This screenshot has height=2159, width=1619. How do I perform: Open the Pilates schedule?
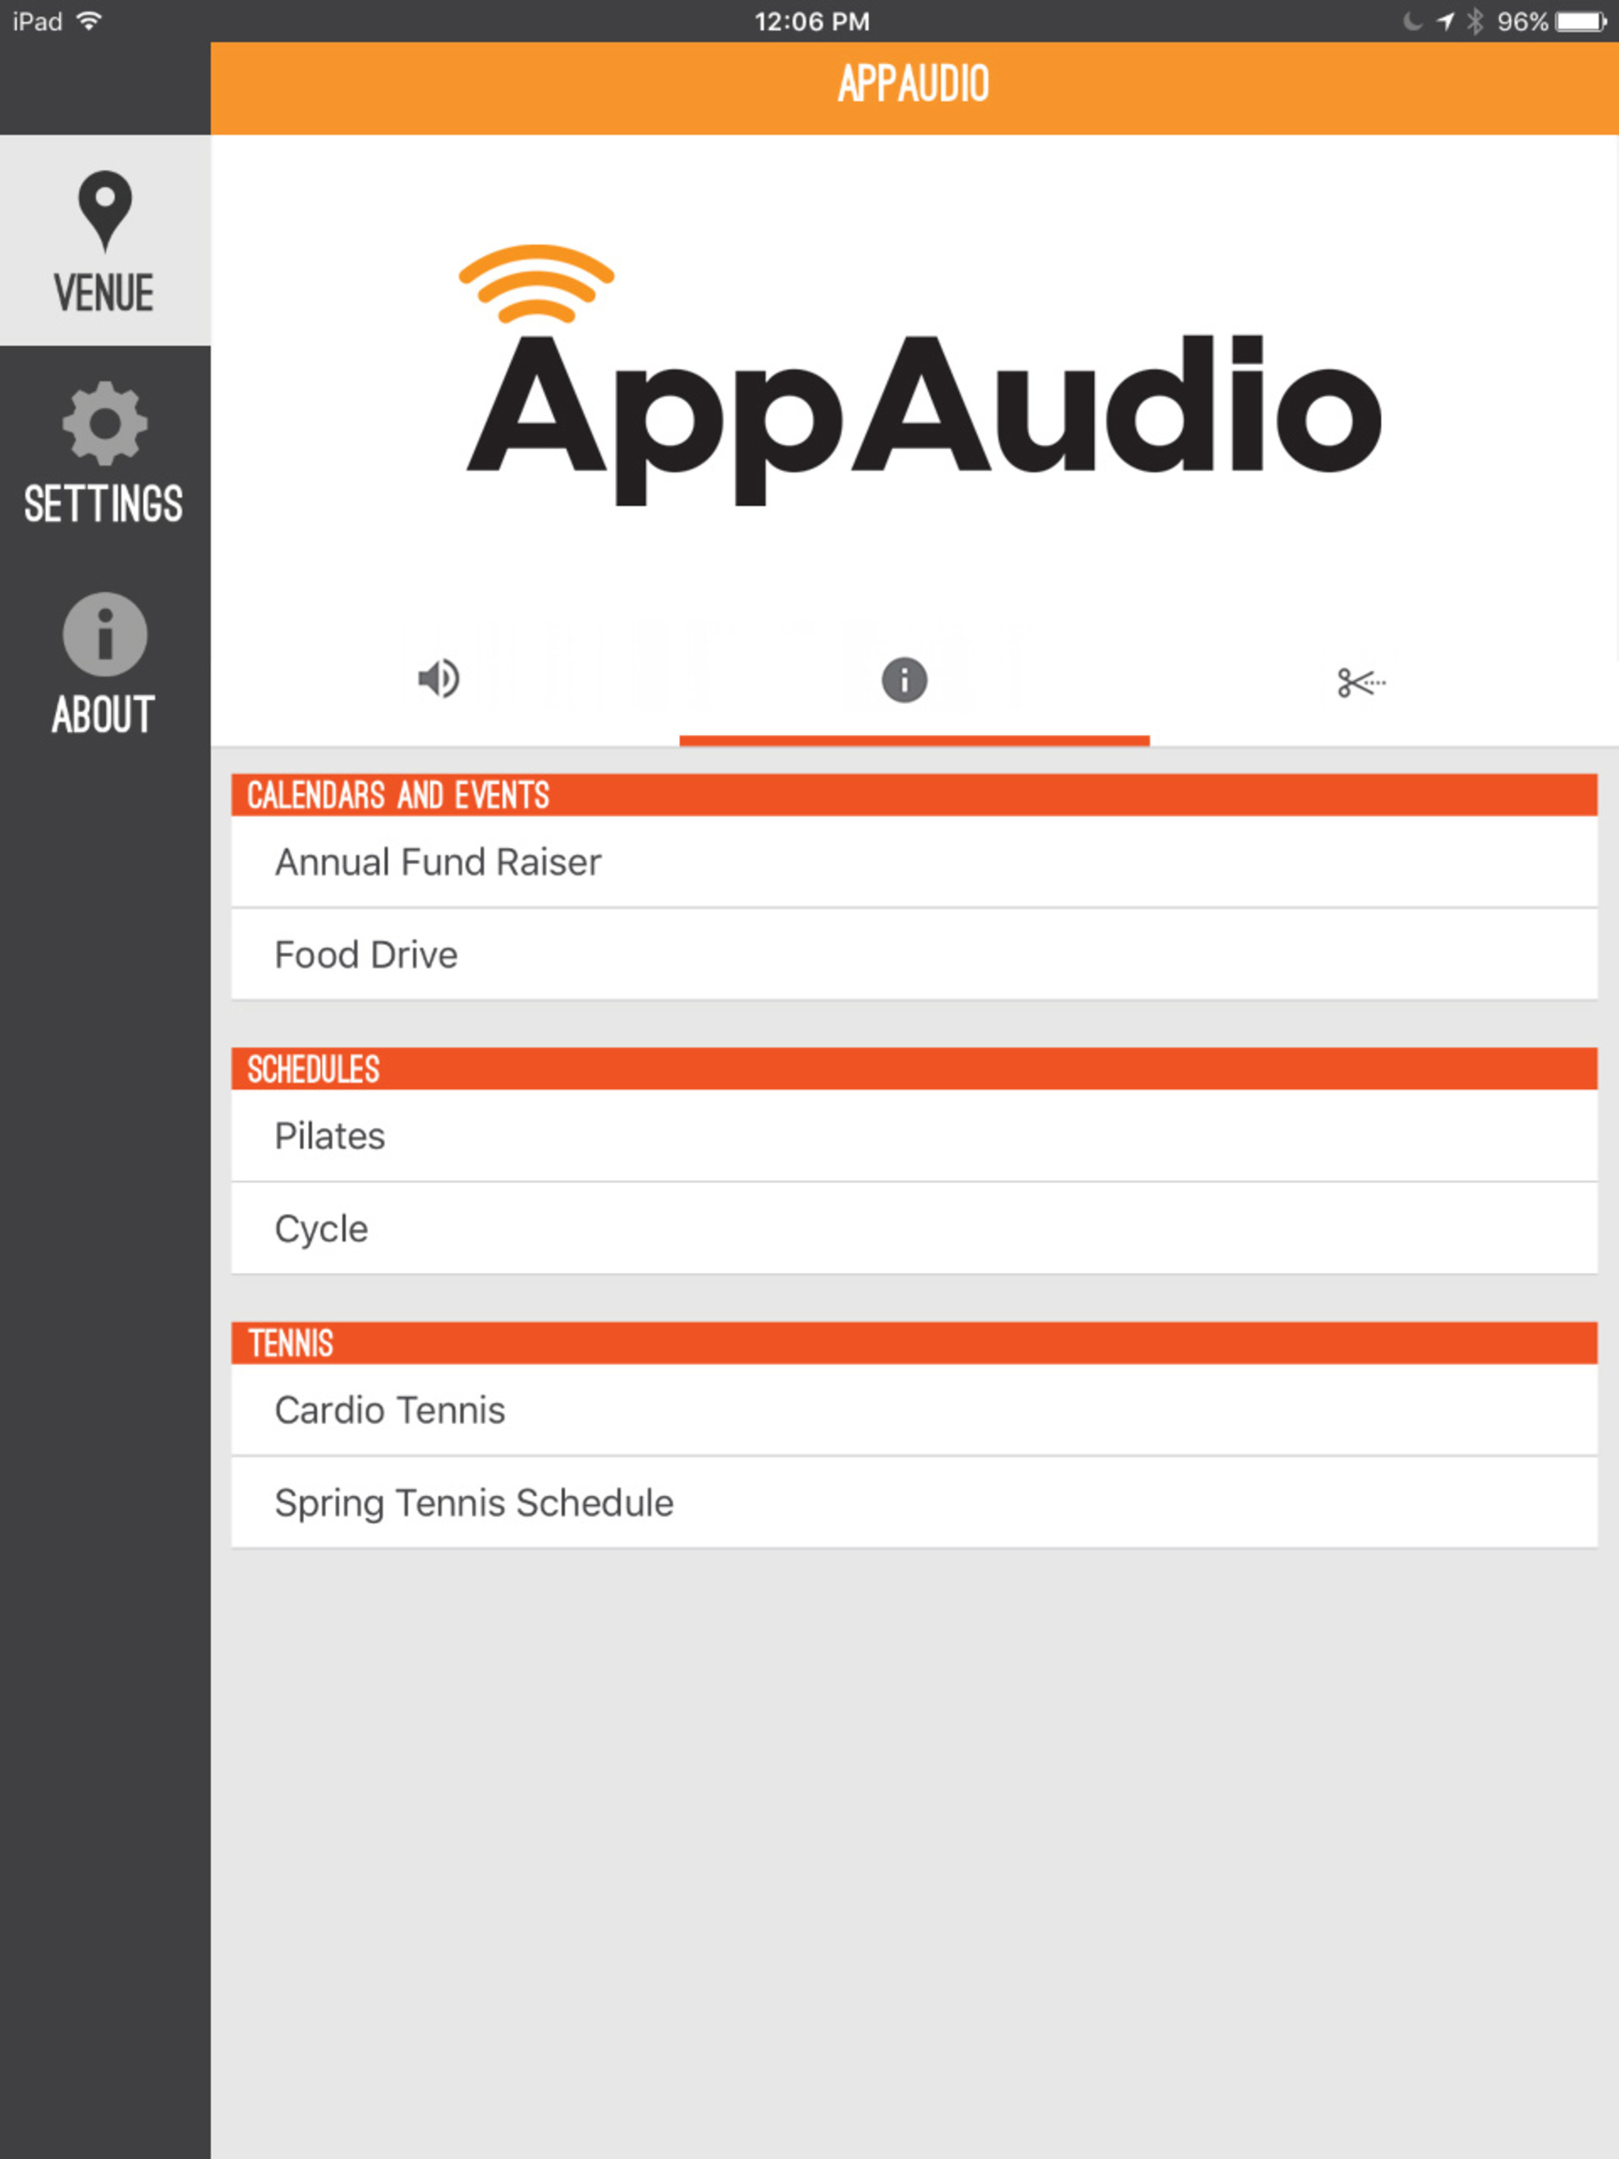(x=914, y=1135)
